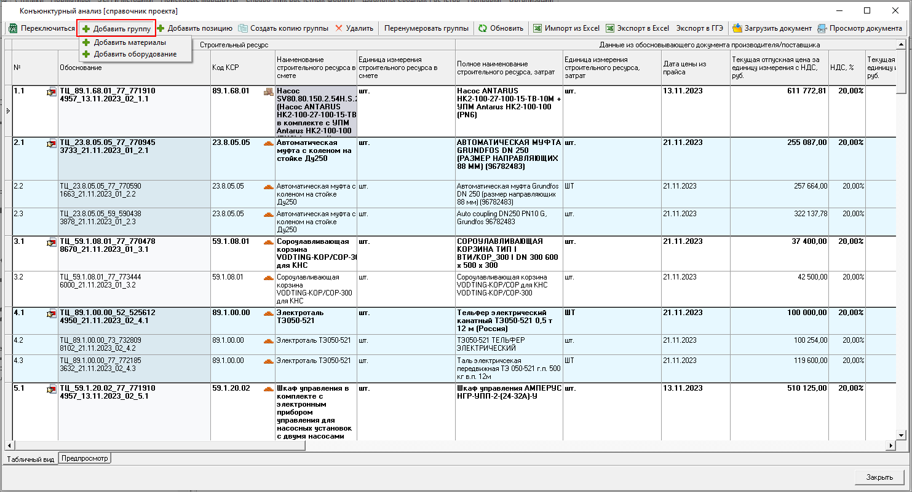Choose Добавить оборудование from the dropdown
The image size is (912, 492).
point(135,54)
